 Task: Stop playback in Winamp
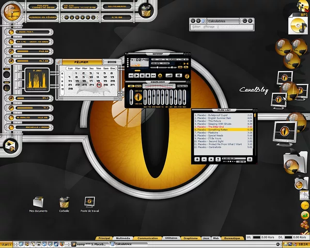pyautogui.click(x=147, y=76)
